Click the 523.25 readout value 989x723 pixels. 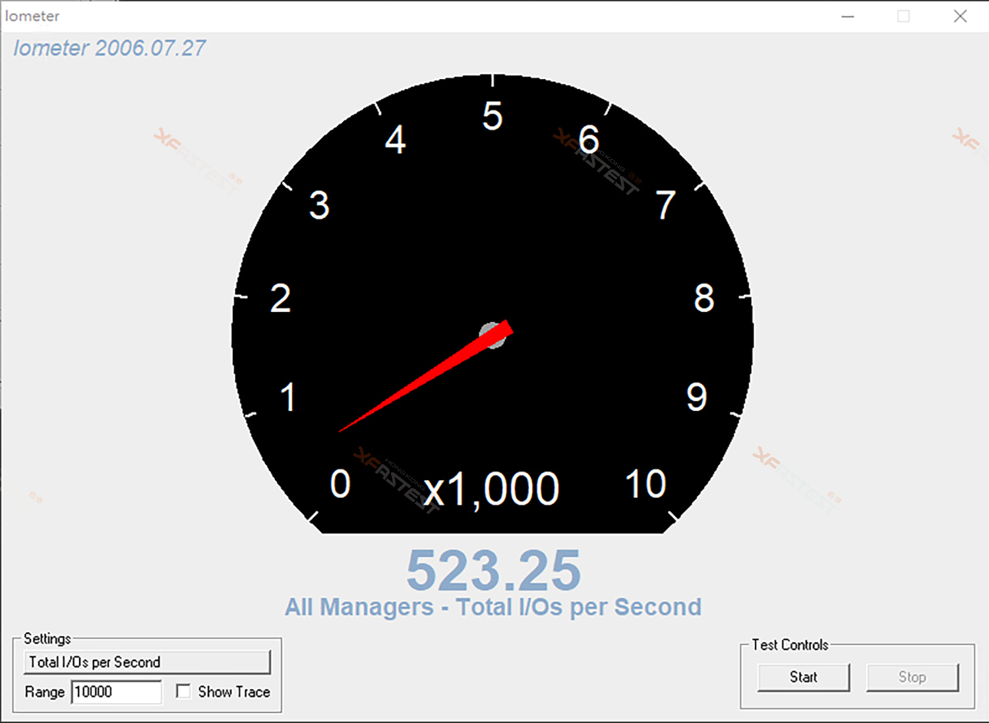pyautogui.click(x=493, y=571)
